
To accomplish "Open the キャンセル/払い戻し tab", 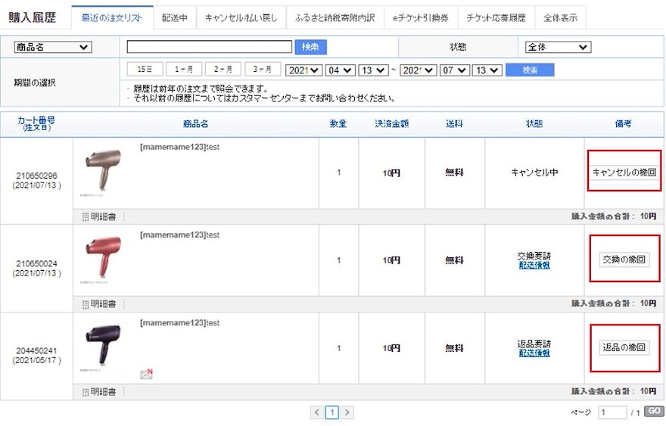I will [x=241, y=17].
